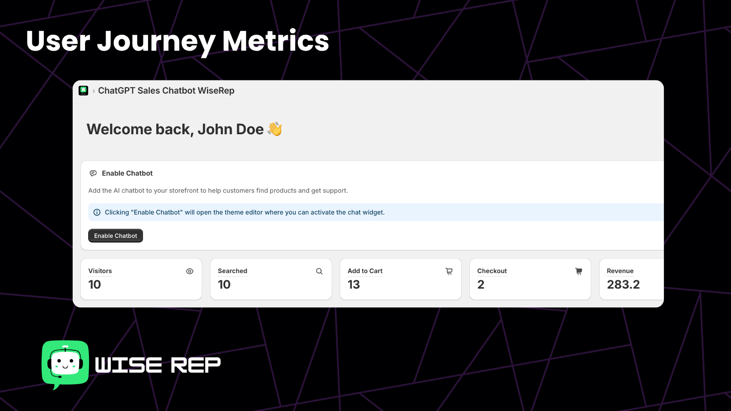Image resolution: width=731 pixels, height=411 pixels.
Task: Click the Wise Rep robot logo
Action: 65,364
